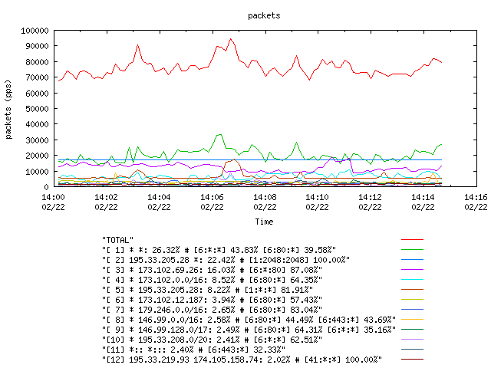Click the y-axis value 70000
The width and height of the screenshot is (491, 368).
(x=37, y=77)
